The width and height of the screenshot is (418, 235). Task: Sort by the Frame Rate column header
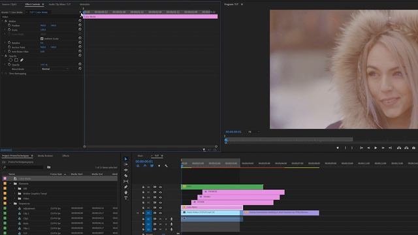[56, 174]
